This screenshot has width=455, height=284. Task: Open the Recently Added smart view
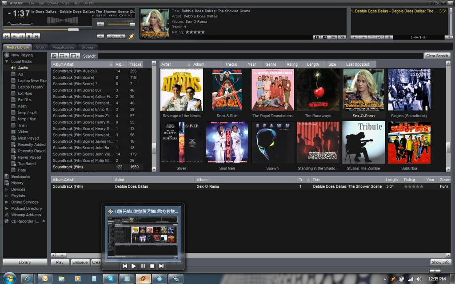(32, 145)
